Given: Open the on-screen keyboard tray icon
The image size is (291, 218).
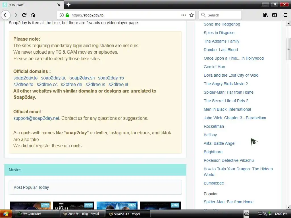Looking at the screenshot, I should point(246,214).
